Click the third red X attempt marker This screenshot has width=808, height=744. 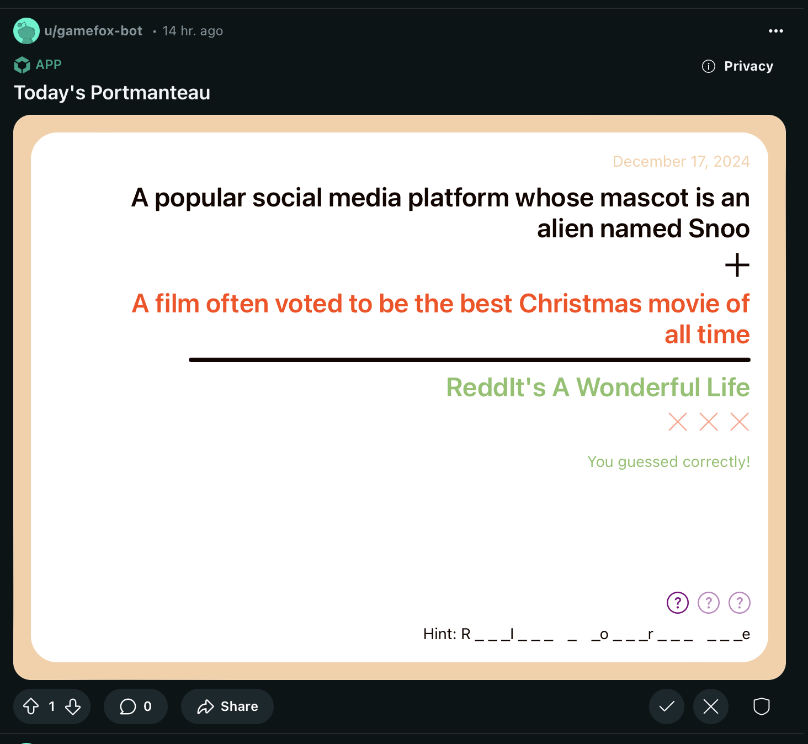point(740,422)
